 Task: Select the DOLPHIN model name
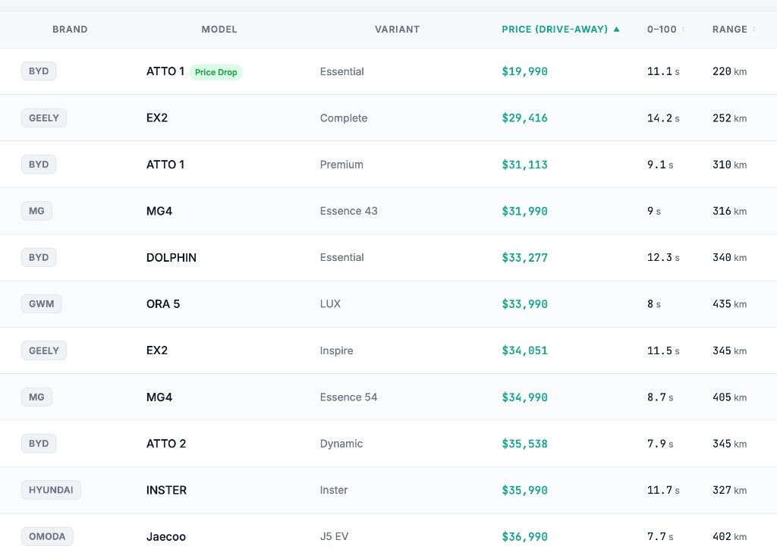pyautogui.click(x=171, y=257)
